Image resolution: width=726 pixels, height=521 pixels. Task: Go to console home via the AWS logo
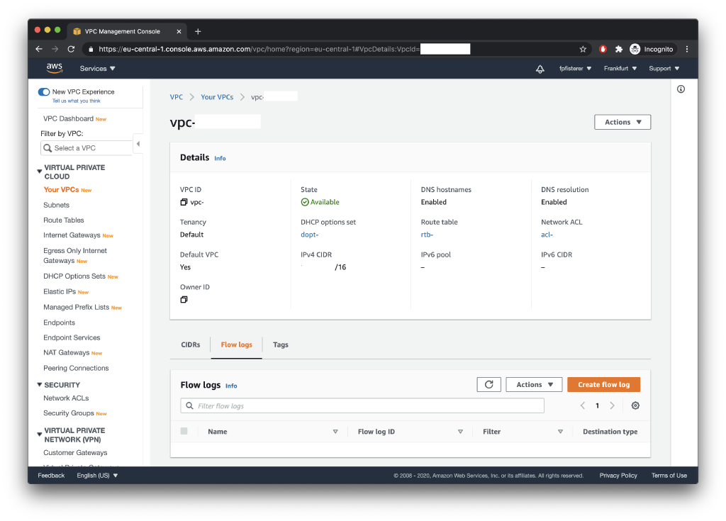(x=54, y=68)
